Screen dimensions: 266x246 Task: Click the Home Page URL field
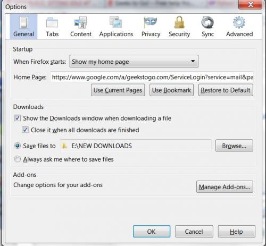coord(152,77)
